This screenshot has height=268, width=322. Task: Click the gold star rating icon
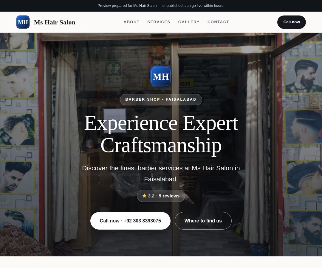click(x=144, y=196)
